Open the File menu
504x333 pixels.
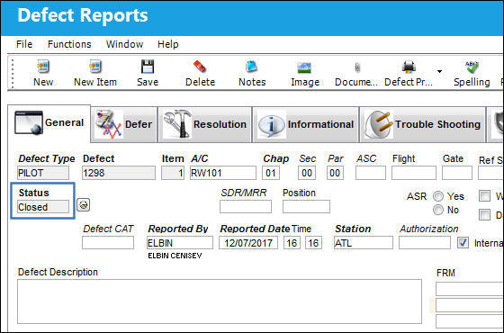[24, 44]
